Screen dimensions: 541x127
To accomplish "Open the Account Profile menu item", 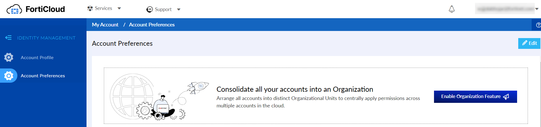I will tap(37, 57).
